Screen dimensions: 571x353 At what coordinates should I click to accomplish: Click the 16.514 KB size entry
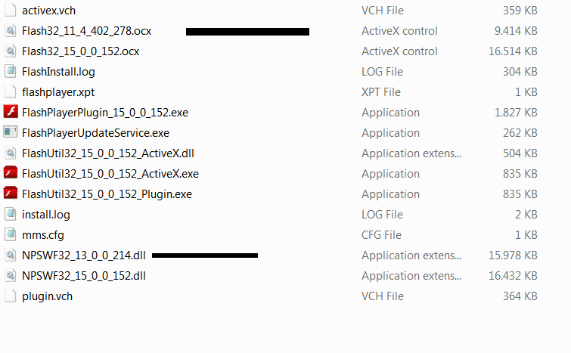(x=513, y=51)
